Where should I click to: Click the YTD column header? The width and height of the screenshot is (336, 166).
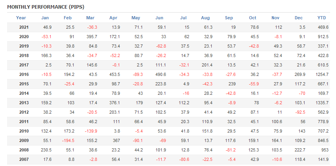tap(321, 18)
